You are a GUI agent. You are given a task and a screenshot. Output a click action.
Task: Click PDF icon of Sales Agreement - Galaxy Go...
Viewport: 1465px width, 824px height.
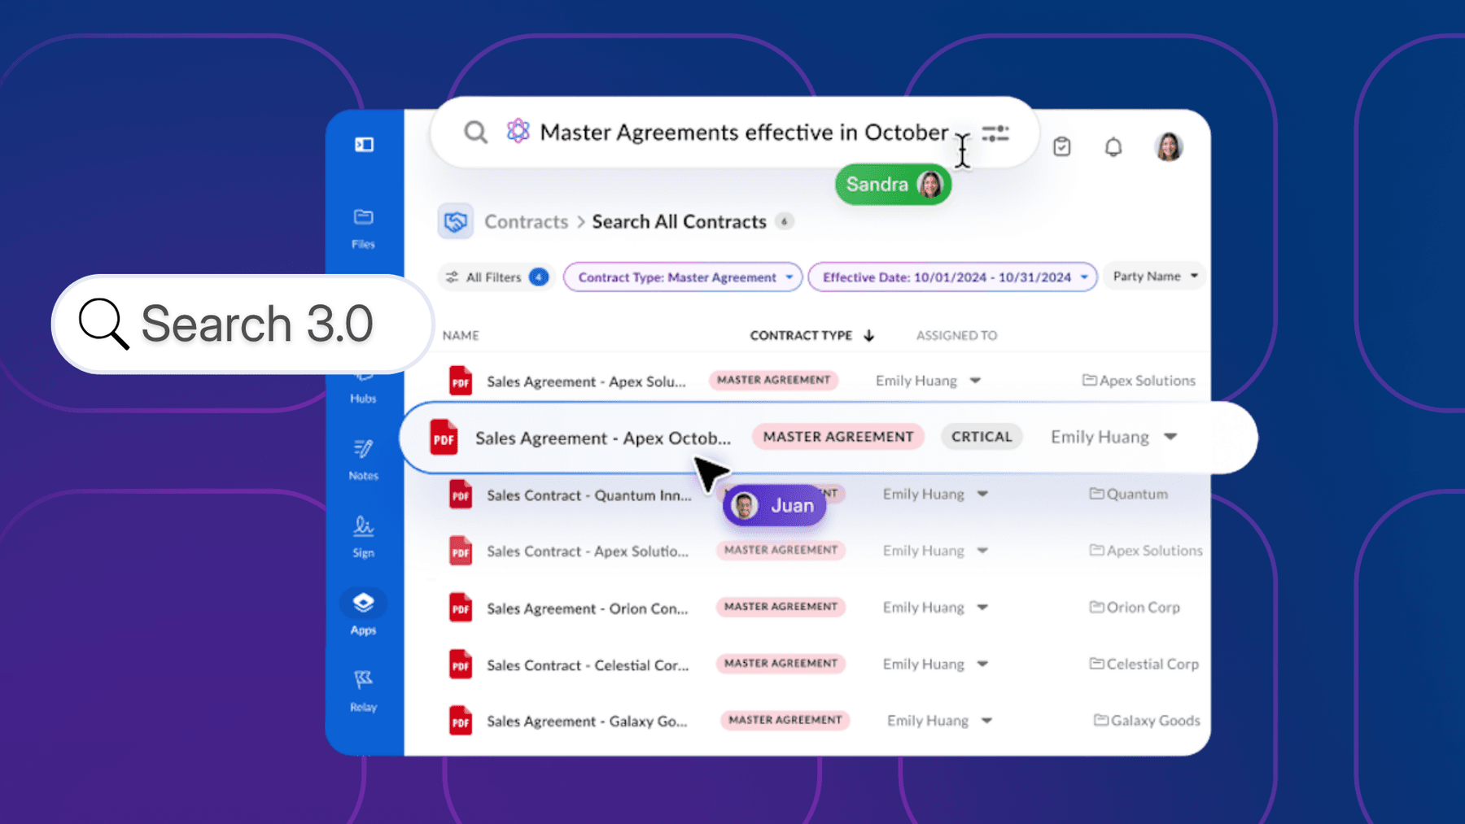tap(461, 721)
